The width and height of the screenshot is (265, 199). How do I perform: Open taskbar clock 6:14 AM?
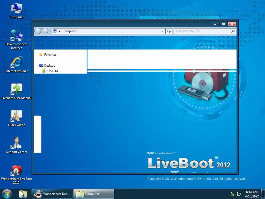(252, 194)
